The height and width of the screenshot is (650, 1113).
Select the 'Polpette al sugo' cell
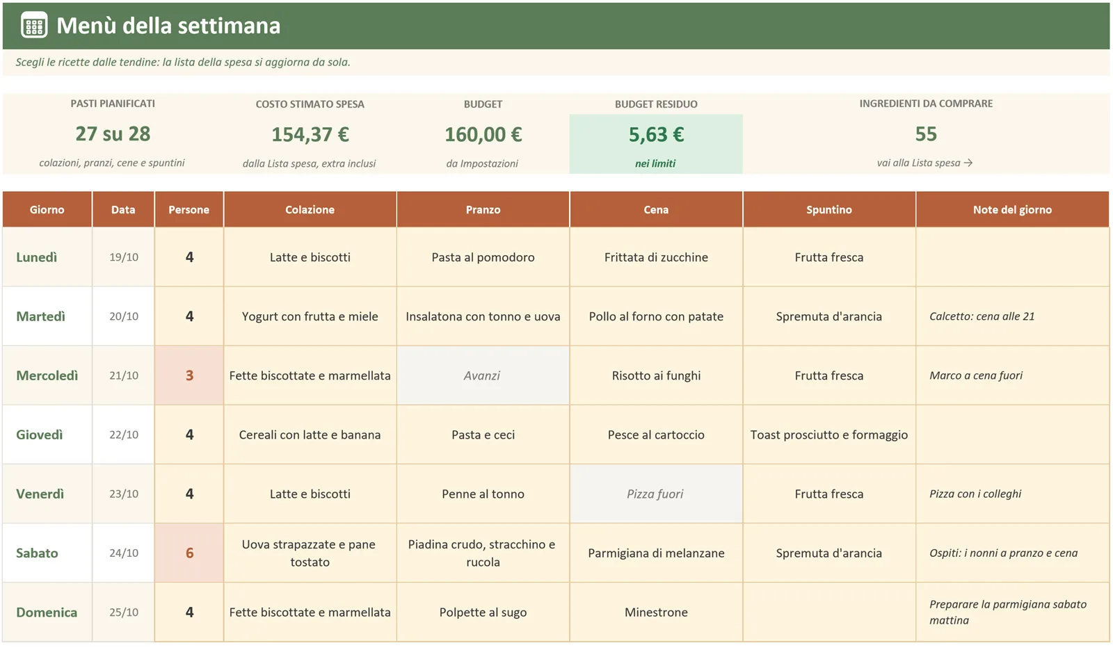[483, 612]
